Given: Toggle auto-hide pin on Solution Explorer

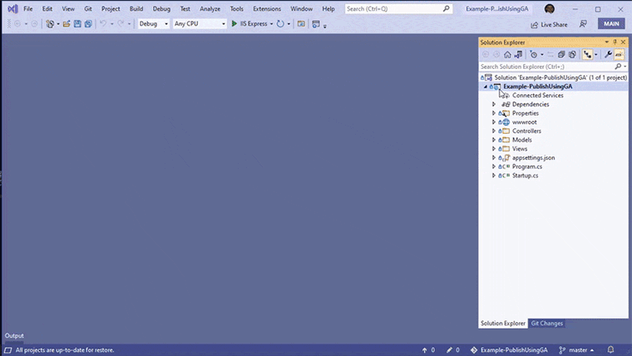Looking at the screenshot, I should coord(615,42).
